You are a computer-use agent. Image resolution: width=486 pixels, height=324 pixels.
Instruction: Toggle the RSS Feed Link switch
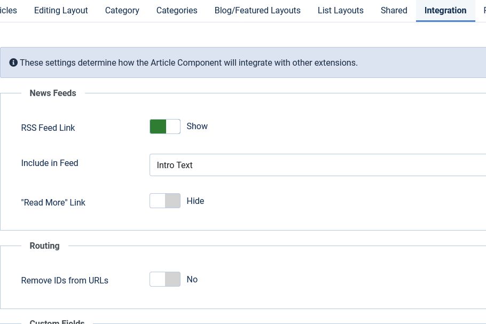(x=165, y=127)
